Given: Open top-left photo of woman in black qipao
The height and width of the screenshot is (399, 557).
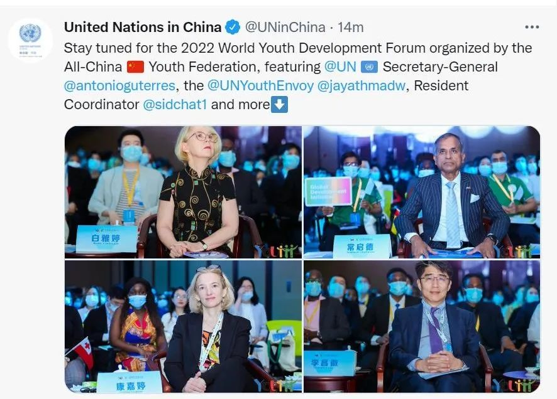Looking at the screenshot, I should [183, 192].
